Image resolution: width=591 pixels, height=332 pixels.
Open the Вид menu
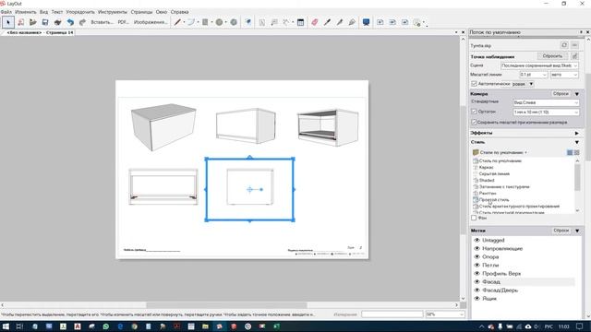point(43,12)
